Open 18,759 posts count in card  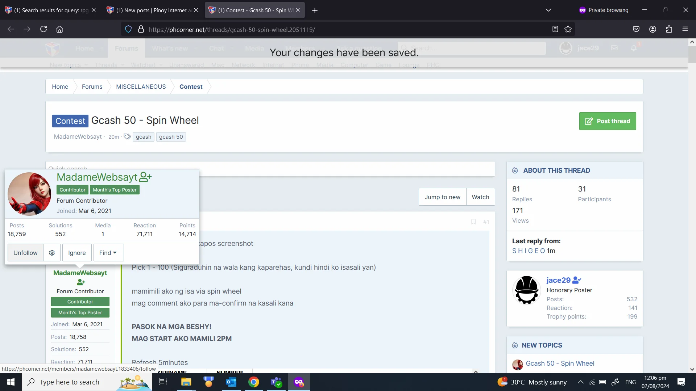coord(17,234)
